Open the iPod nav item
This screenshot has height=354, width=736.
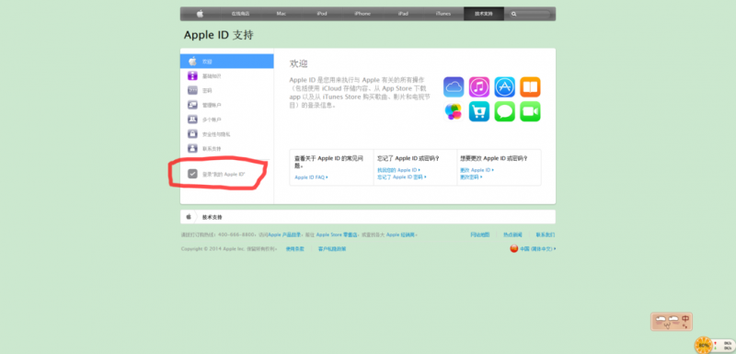click(x=321, y=14)
